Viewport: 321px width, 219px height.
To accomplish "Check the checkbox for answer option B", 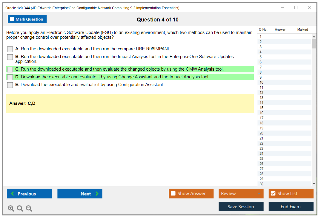I will (10, 57).
